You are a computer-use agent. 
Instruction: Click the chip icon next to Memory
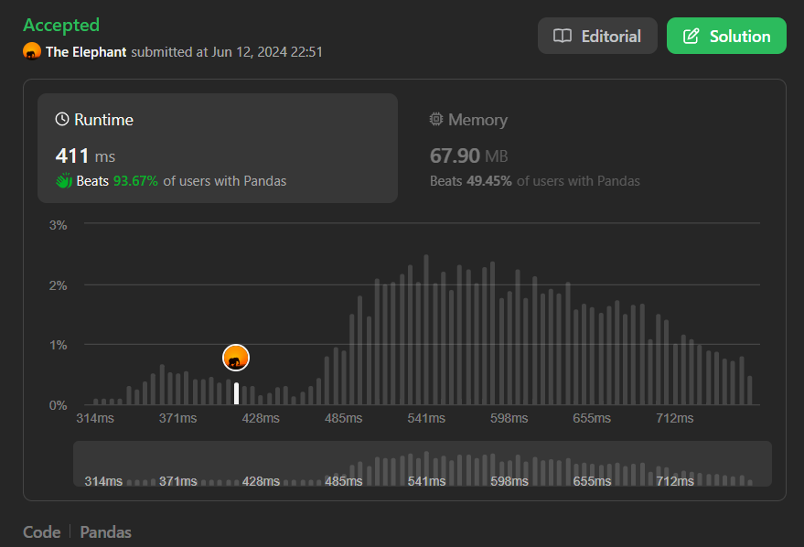click(436, 120)
